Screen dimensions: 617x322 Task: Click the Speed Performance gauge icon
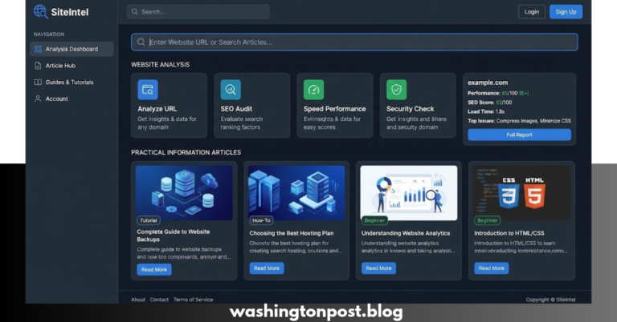coord(313,90)
